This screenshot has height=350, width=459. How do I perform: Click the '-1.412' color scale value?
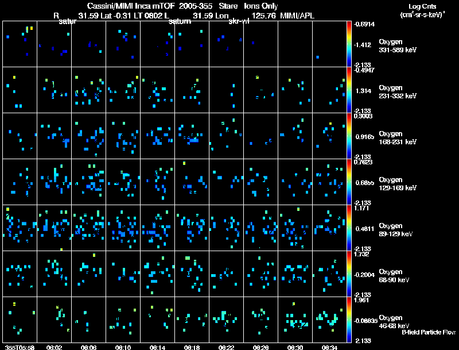(x=363, y=45)
